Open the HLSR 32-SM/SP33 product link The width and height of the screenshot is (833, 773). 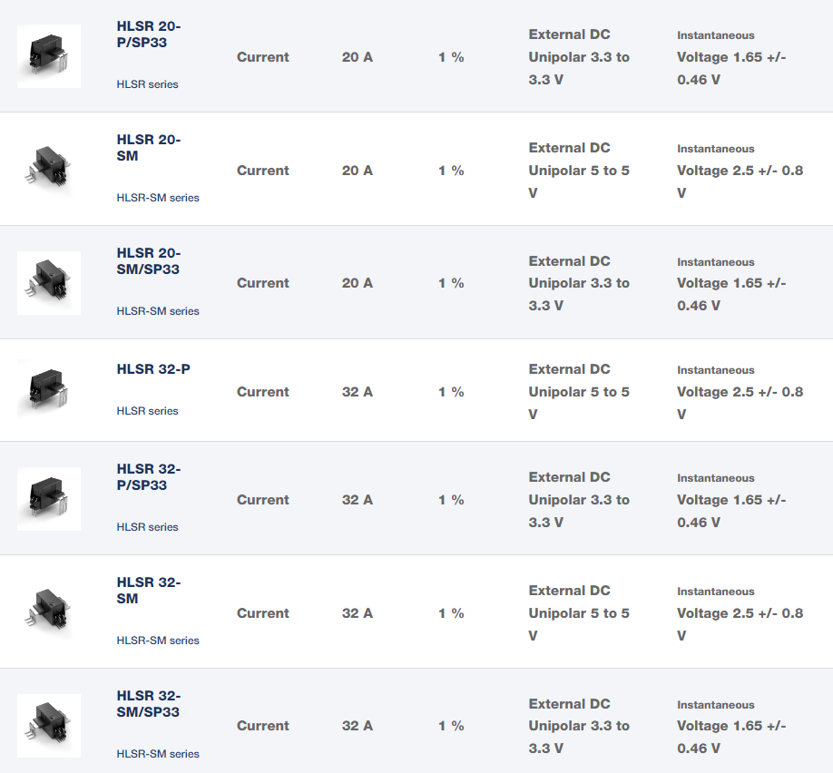pos(148,704)
